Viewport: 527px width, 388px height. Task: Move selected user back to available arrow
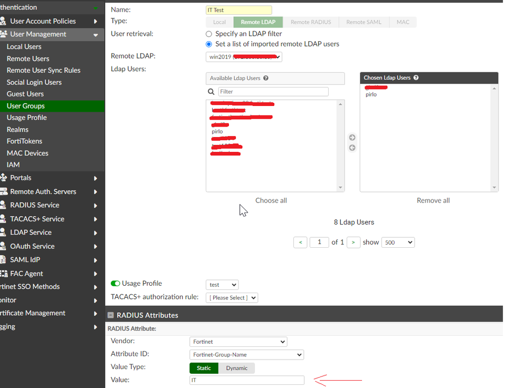click(x=352, y=148)
